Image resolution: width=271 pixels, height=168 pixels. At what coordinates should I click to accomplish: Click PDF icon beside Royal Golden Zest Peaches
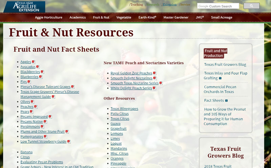pyautogui.click(x=154, y=73)
